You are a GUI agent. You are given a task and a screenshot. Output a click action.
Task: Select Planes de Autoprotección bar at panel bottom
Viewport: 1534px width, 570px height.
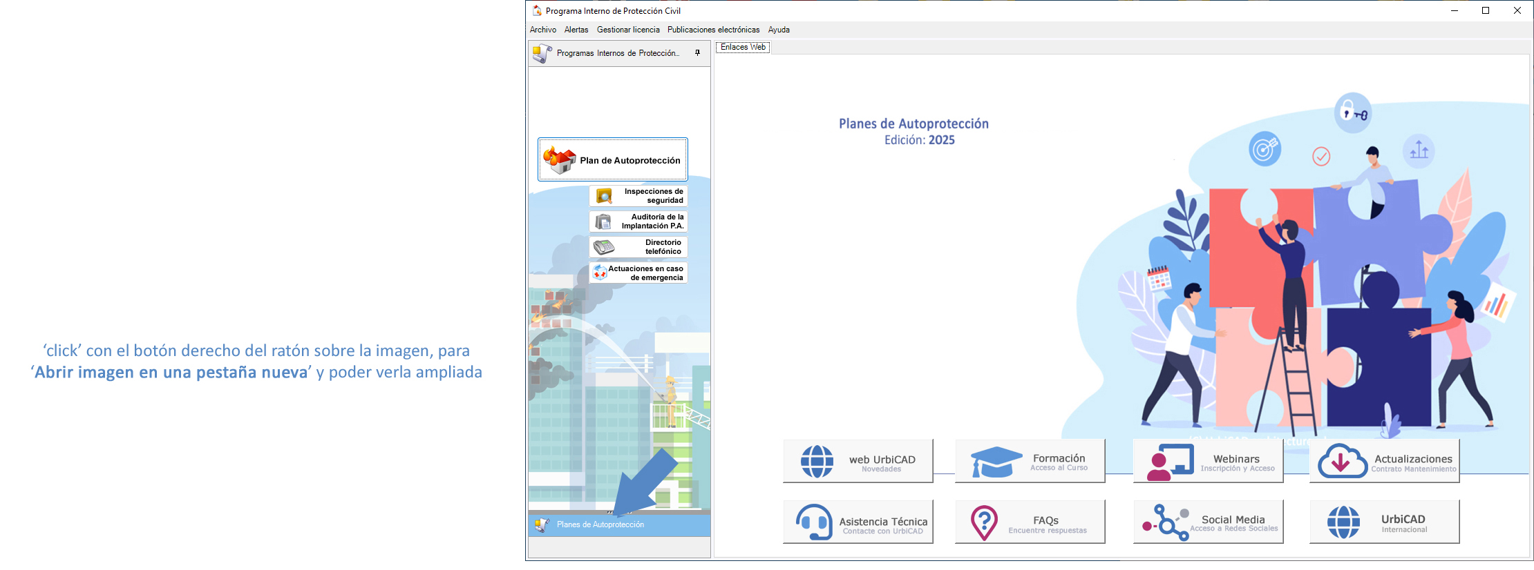pyautogui.click(x=619, y=525)
